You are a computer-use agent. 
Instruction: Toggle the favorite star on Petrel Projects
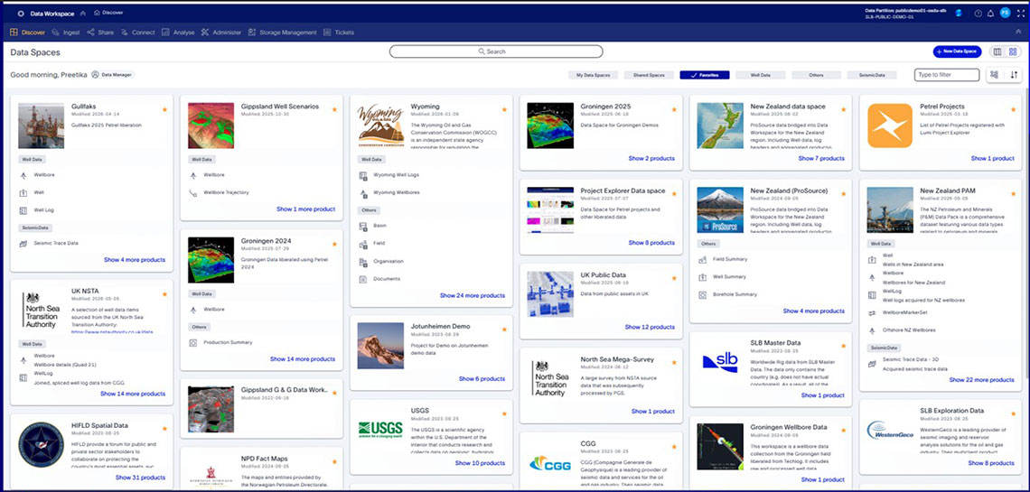click(1014, 109)
